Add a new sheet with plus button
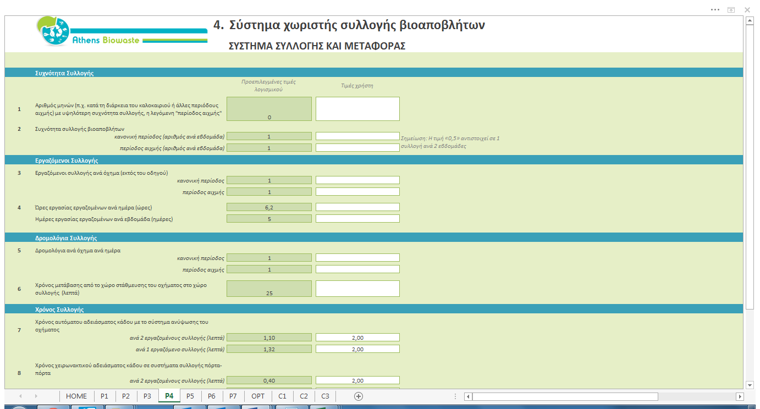 tap(359, 396)
